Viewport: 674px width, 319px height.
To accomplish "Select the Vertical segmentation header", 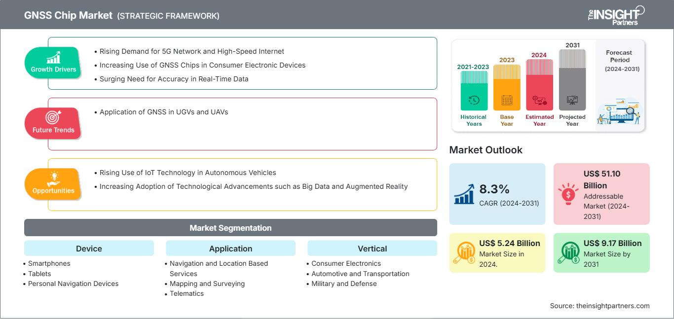I will [x=372, y=248].
